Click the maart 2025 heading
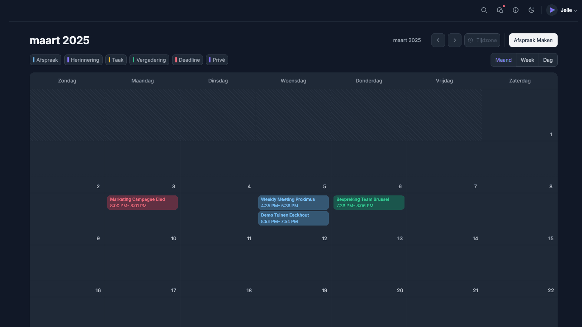The height and width of the screenshot is (327, 582). point(60,40)
